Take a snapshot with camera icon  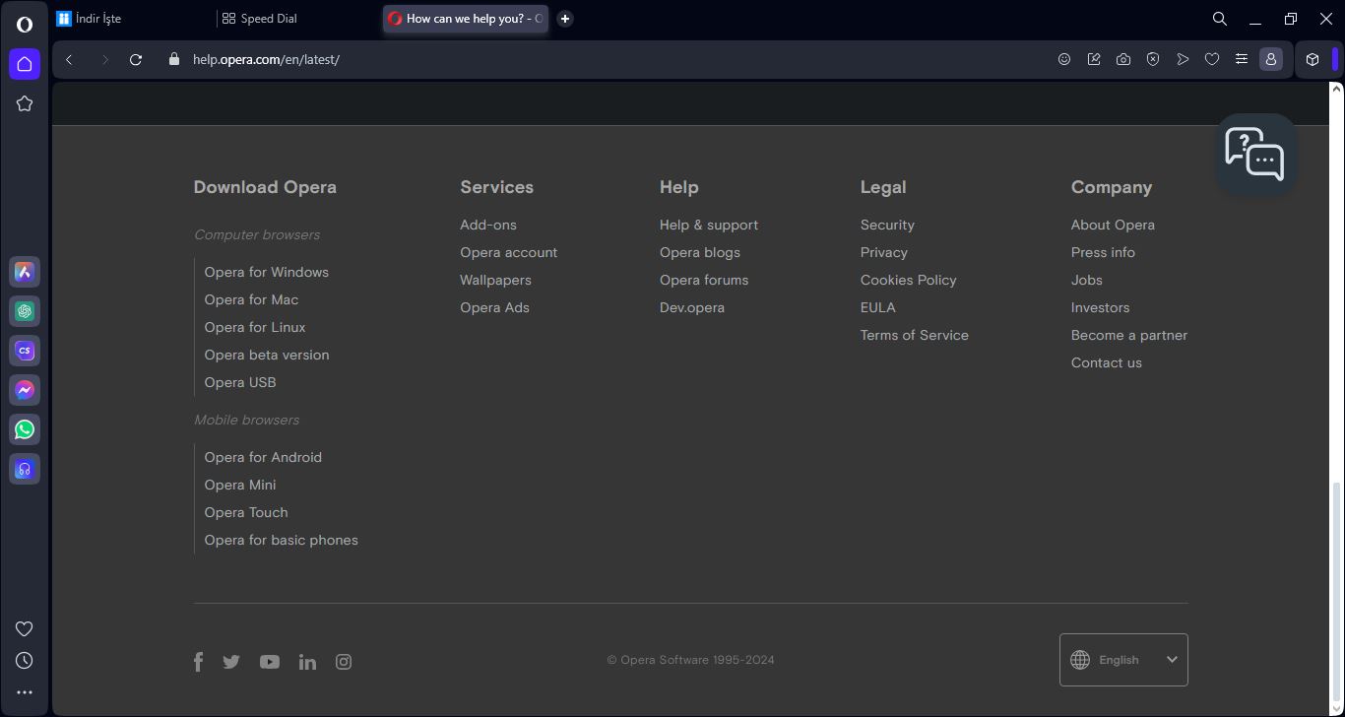[1123, 59]
